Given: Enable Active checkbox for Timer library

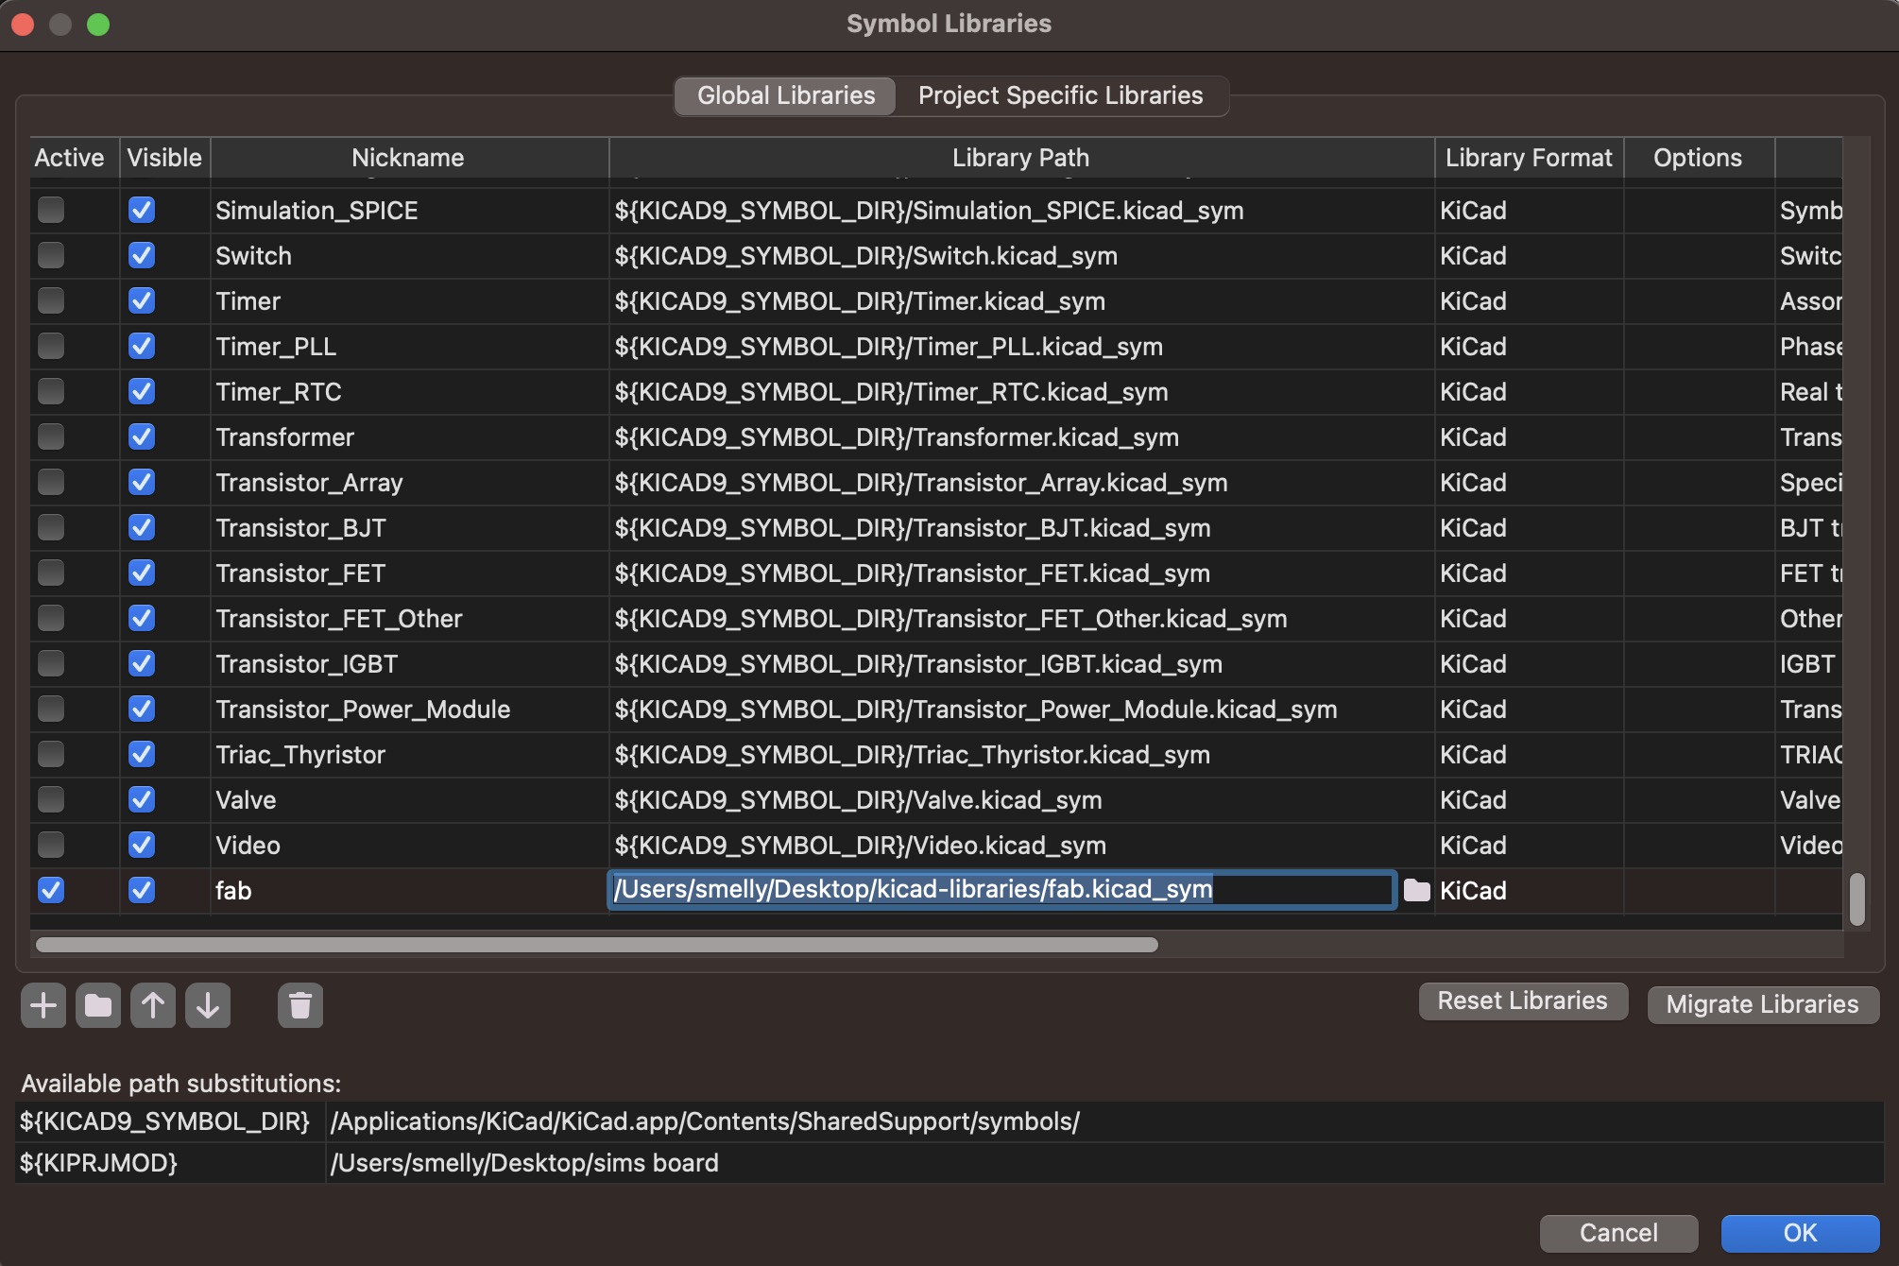Looking at the screenshot, I should pos(51,300).
